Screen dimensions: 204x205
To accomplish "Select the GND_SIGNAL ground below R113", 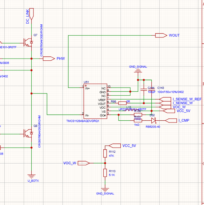I will tap(105, 190).
